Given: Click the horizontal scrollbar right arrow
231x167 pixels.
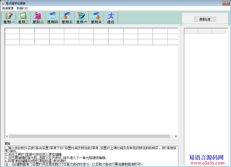Looking at the screenshot, I should coord(176,136).
